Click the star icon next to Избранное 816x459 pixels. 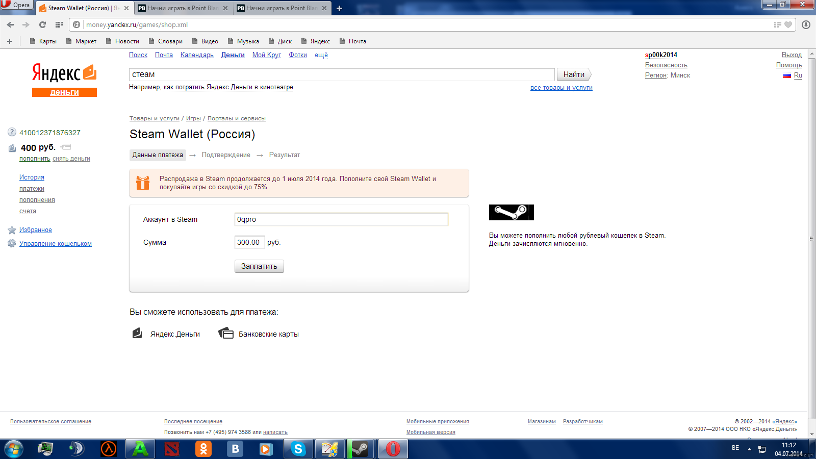(x=12, y=230)
